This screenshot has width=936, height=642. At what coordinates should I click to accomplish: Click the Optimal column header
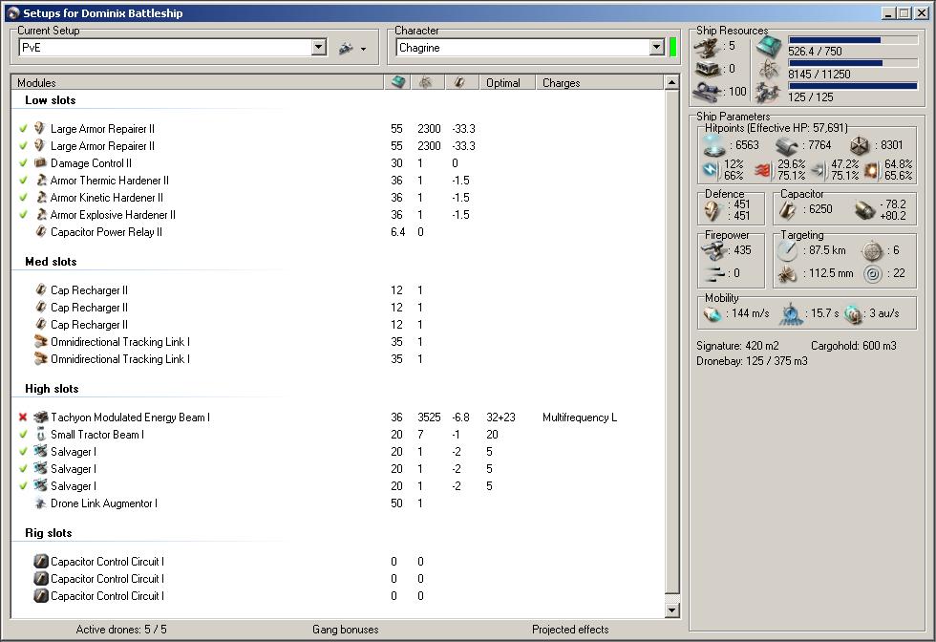click(x=507, y=83)
